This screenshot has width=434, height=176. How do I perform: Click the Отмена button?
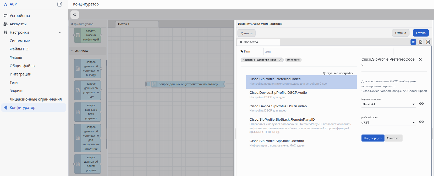coord(400,33)
